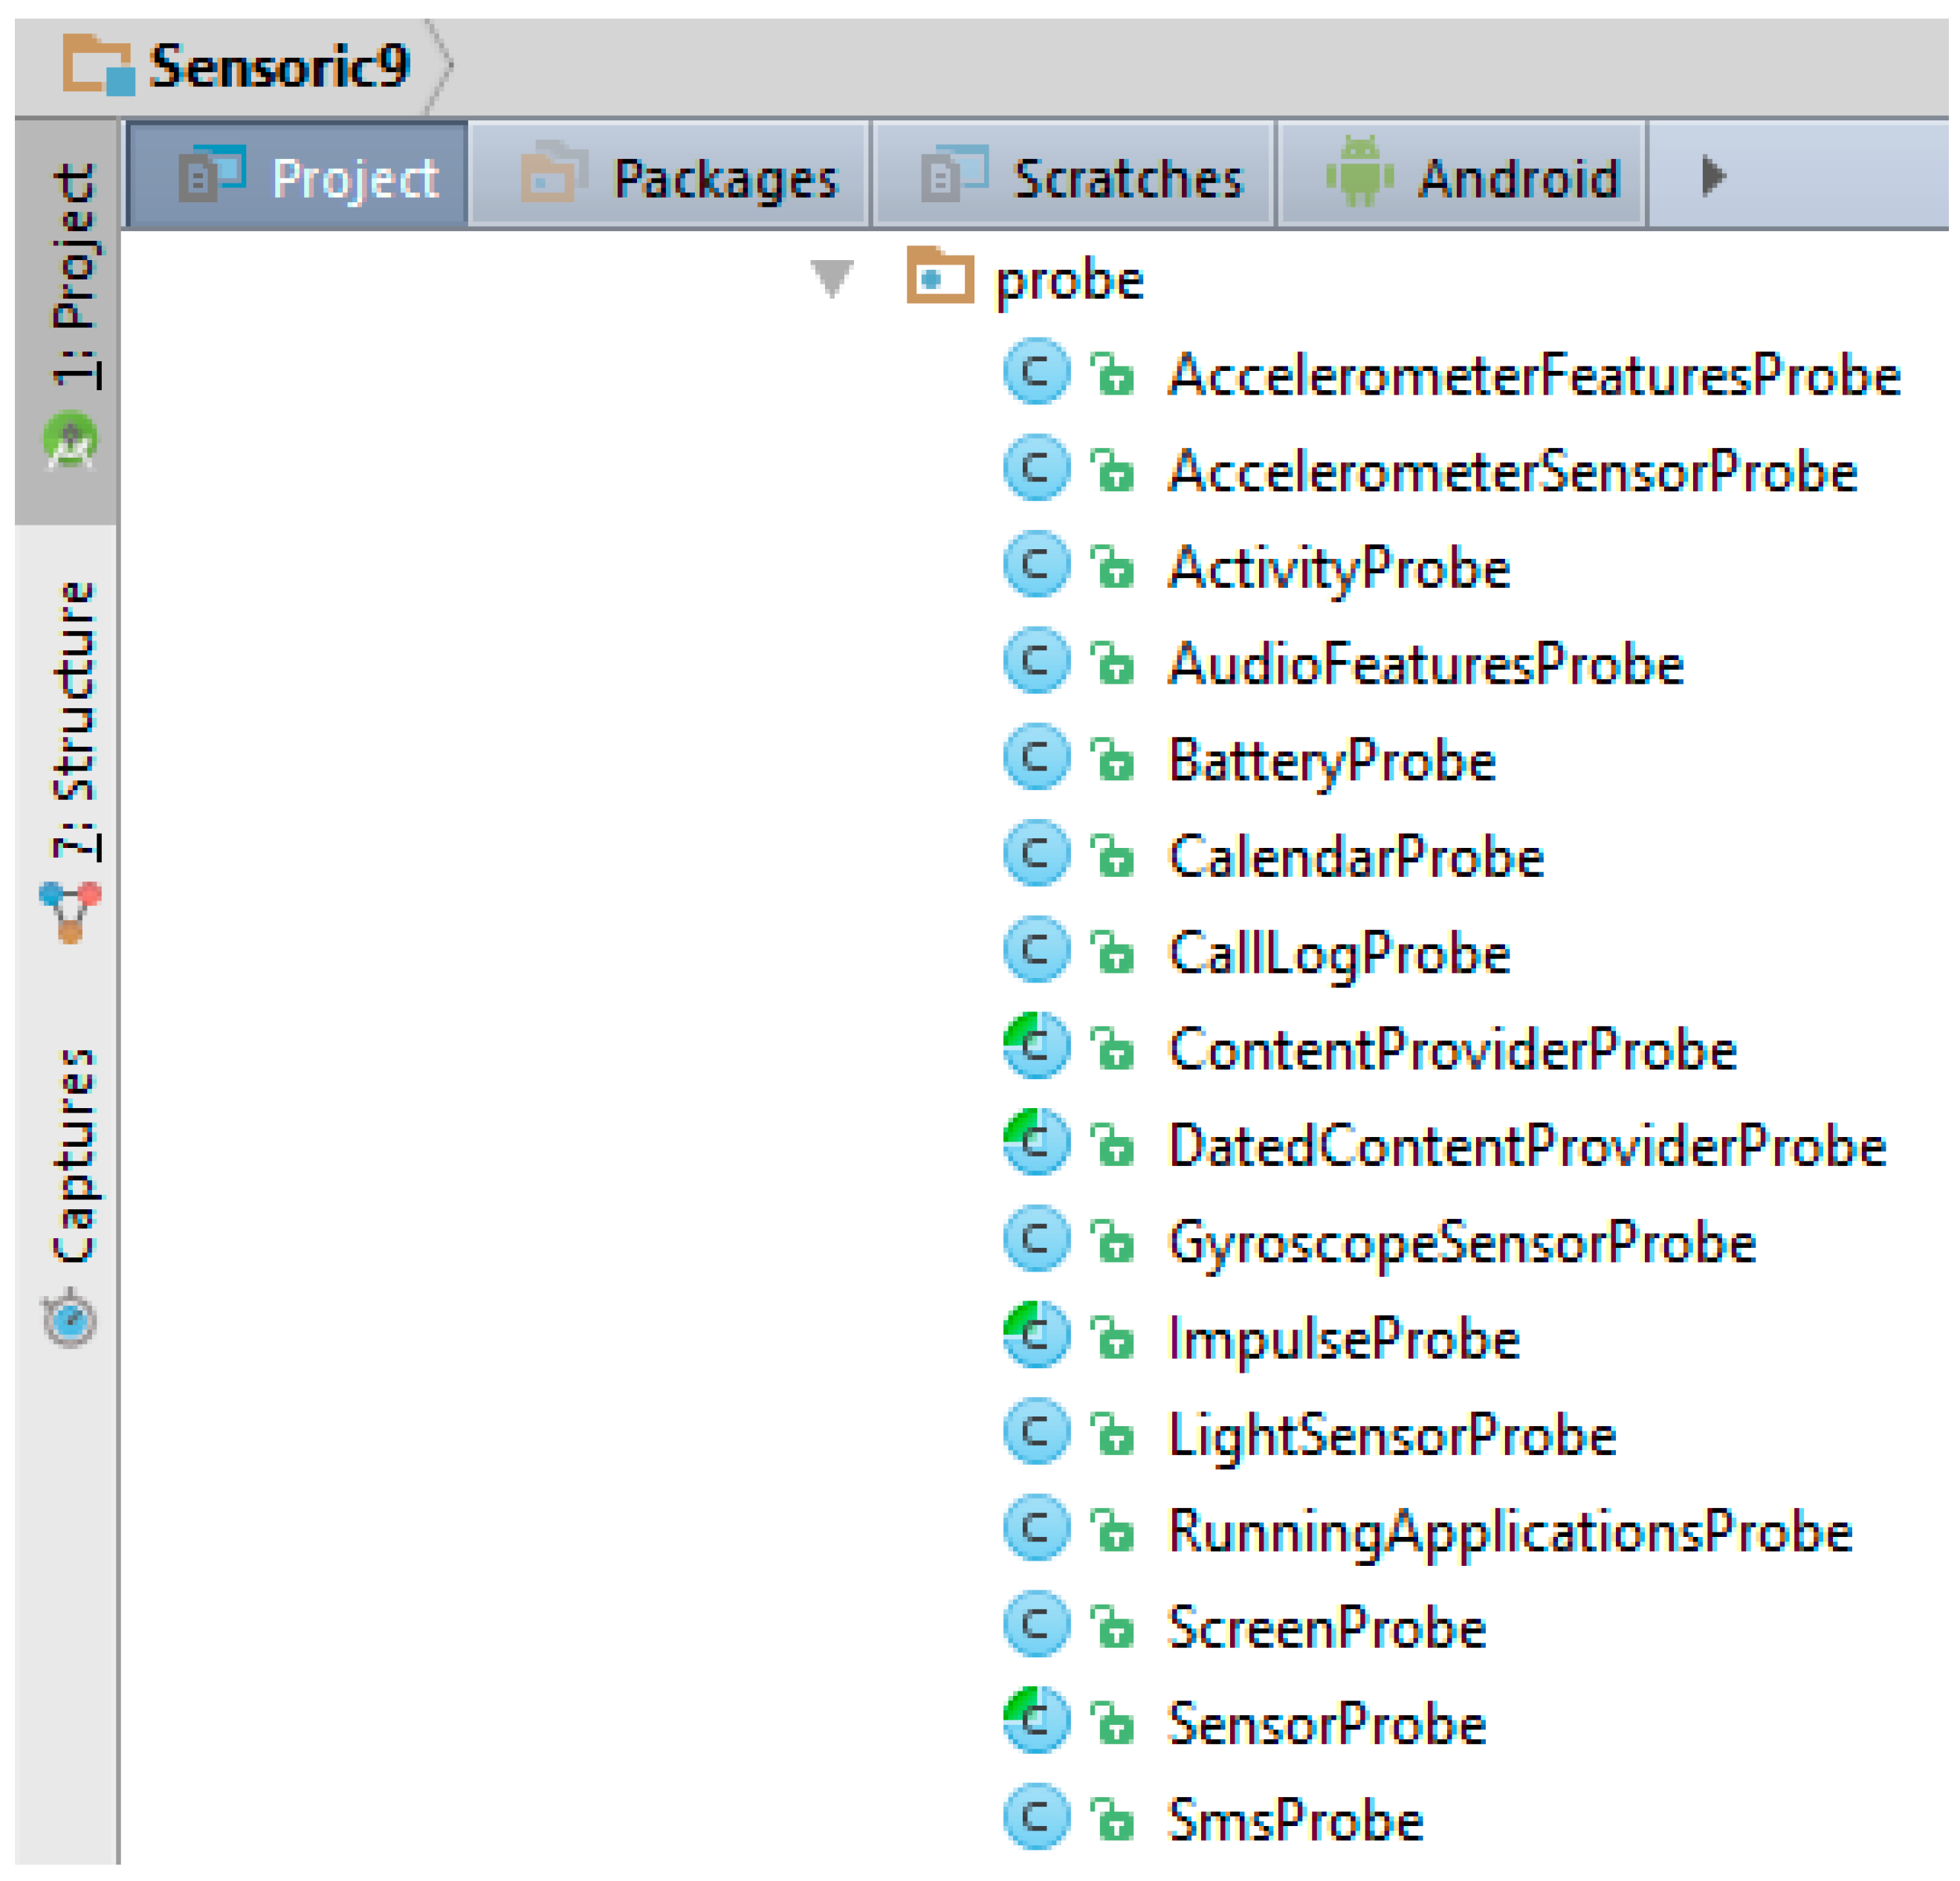Click green lock icon beside SmsProbe
This screenshot has width=1960, height=1881.
pos(1112,1820)
